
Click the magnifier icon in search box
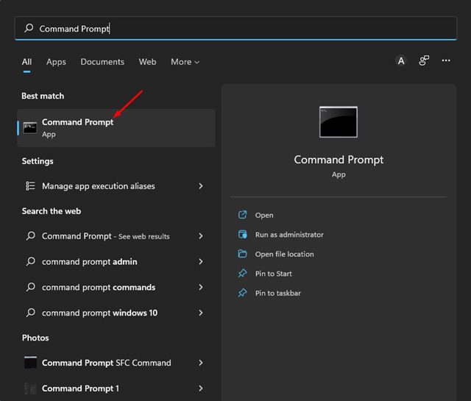pos(29,28)
